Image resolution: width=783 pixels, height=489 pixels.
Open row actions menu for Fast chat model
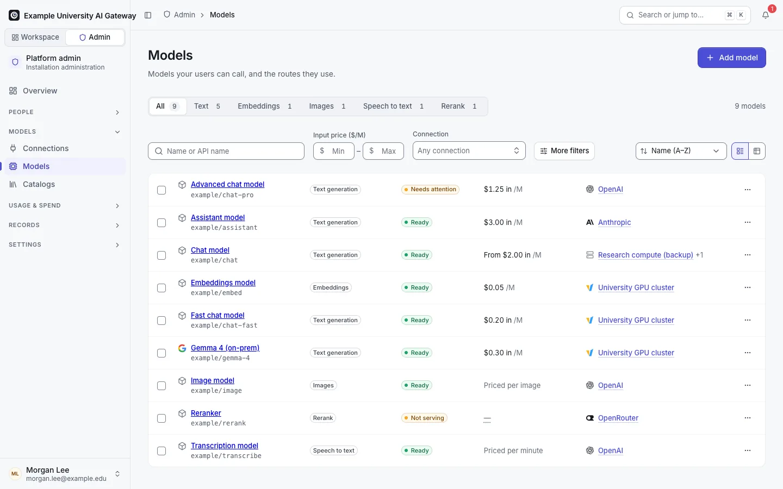click(x=748, y=320)
